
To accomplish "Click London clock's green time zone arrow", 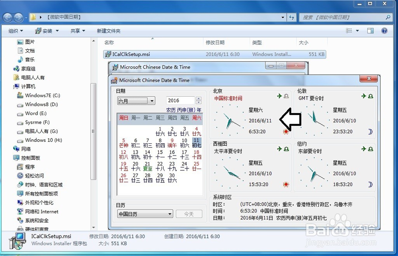I will click(x=364, y=96).
